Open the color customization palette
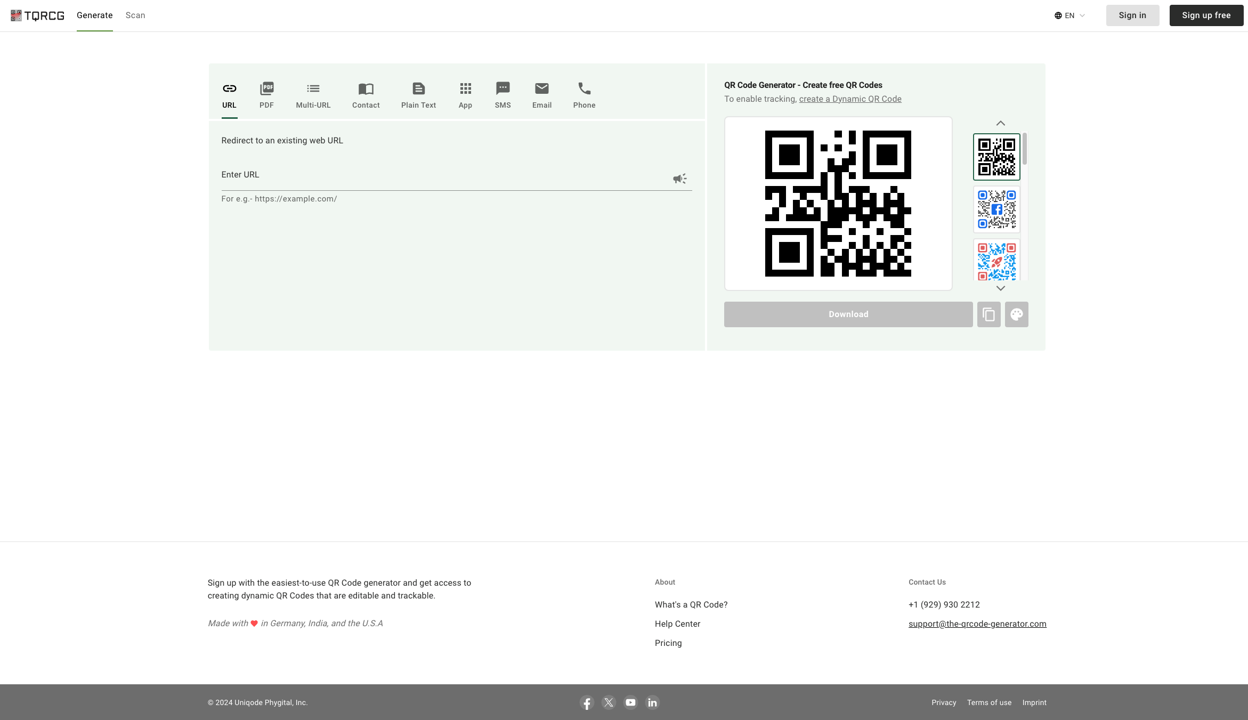This screenshot has height=720, width=1248. coord(1016,314)
